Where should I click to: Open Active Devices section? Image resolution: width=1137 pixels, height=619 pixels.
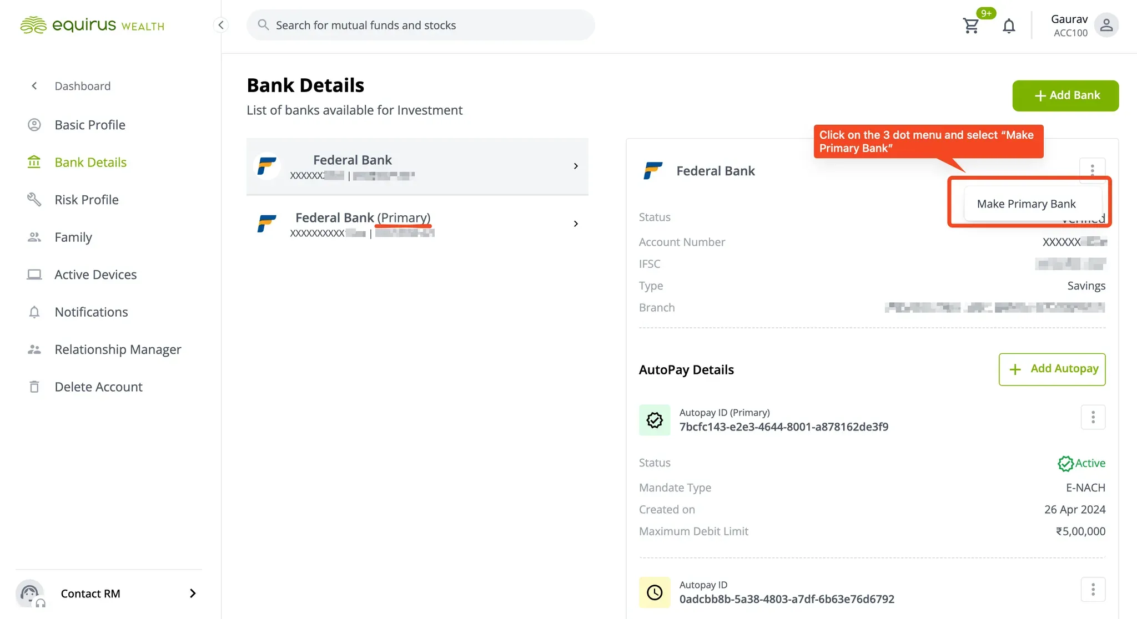[95, 275]
